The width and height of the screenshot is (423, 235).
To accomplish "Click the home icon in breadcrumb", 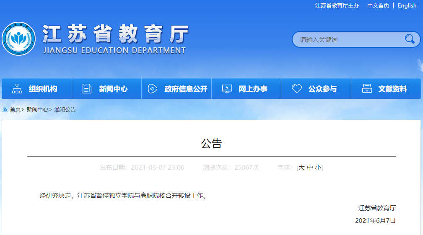I will 5,109.
